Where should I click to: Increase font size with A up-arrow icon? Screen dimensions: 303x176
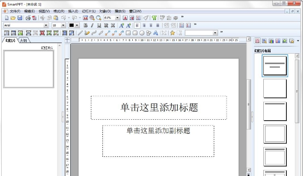pyautogui.click(x=122, y=25)
